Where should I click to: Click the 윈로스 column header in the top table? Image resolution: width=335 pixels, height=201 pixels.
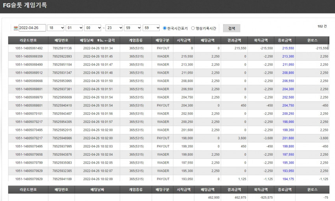pyautogui.click(x=313, y=40)
